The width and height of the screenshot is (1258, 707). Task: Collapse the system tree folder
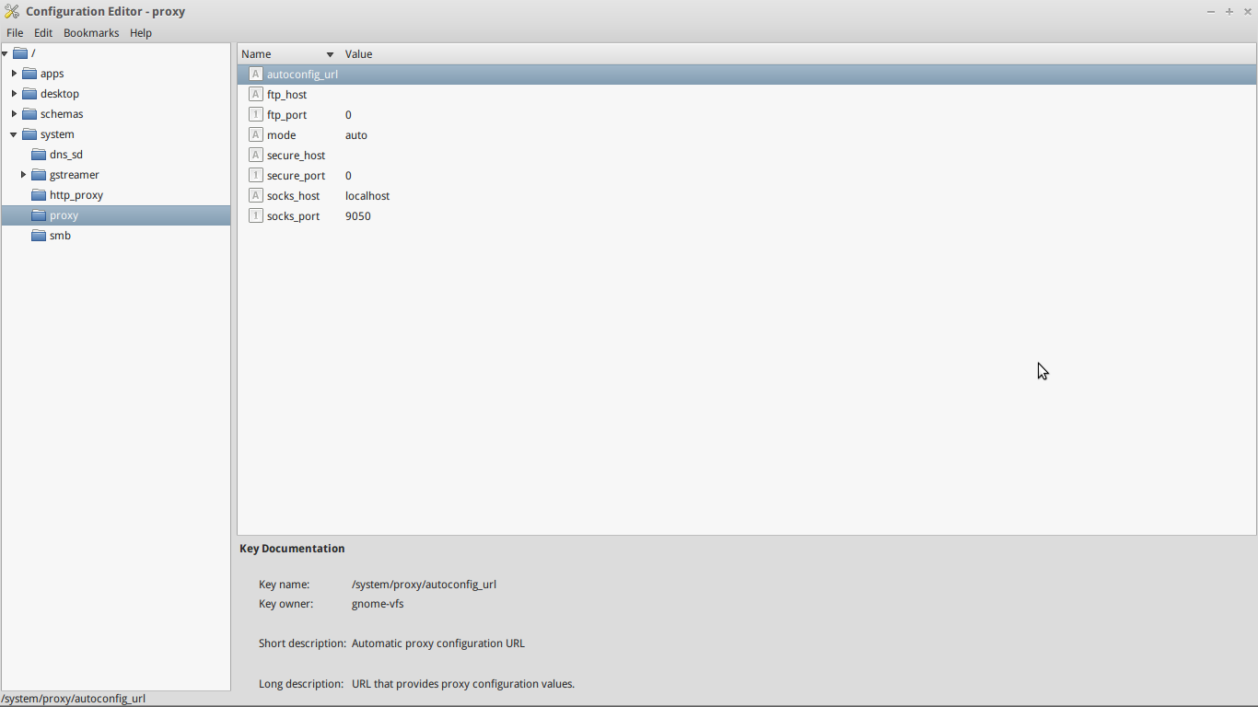14,134
